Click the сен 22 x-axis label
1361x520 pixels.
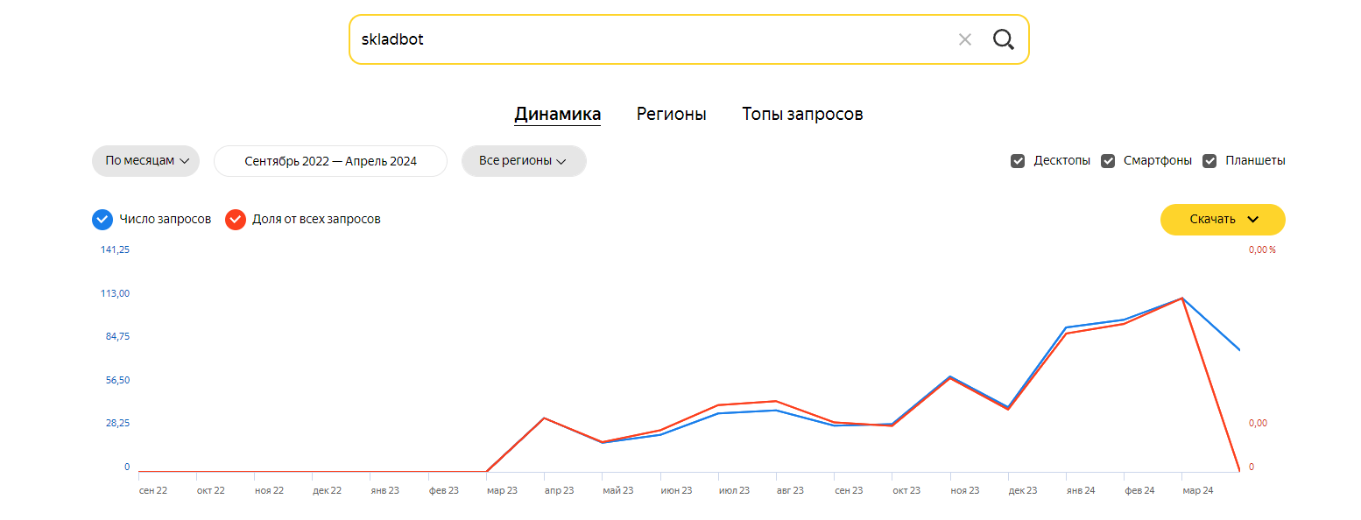pyautogui.click(x=153, y=490)
